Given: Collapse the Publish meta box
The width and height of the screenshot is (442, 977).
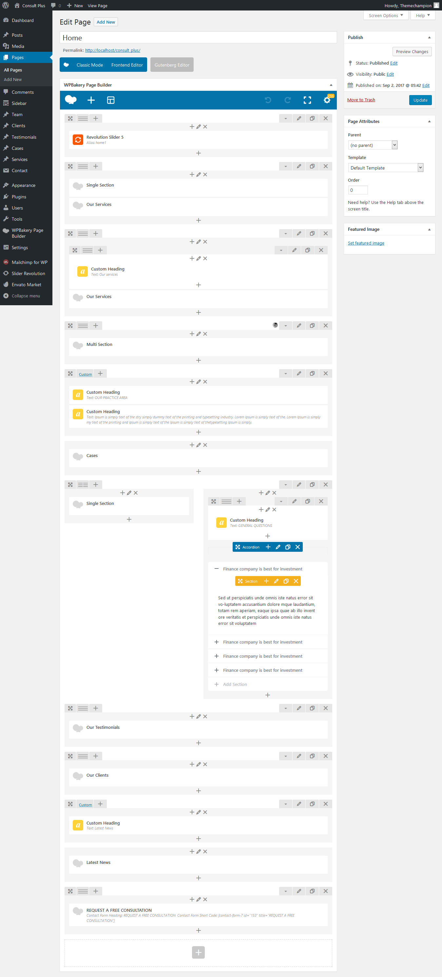Looking at the screenshot, I should pyautogui.click(x=429, y=38).
